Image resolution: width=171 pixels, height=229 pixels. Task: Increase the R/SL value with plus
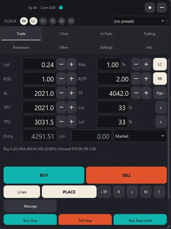72,79
